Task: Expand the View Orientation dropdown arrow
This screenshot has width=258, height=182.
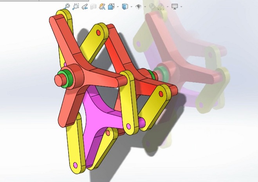Action: 118,7
